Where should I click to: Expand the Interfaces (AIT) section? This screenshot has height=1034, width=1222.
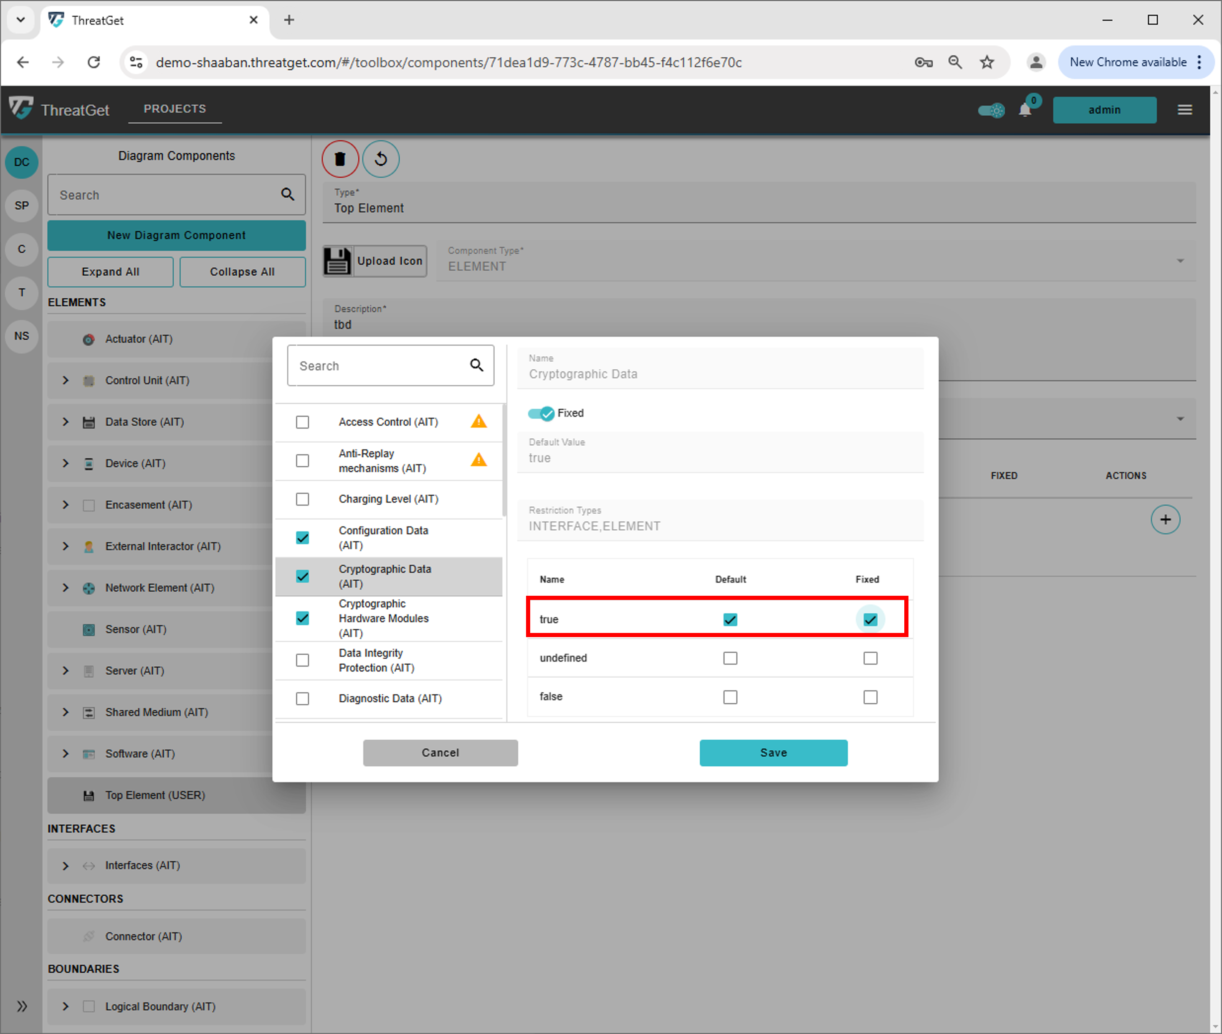pyautogui.click(x=65, y=865)
